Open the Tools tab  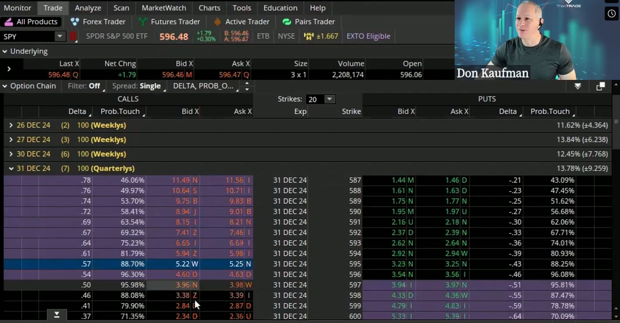point(242,8)
